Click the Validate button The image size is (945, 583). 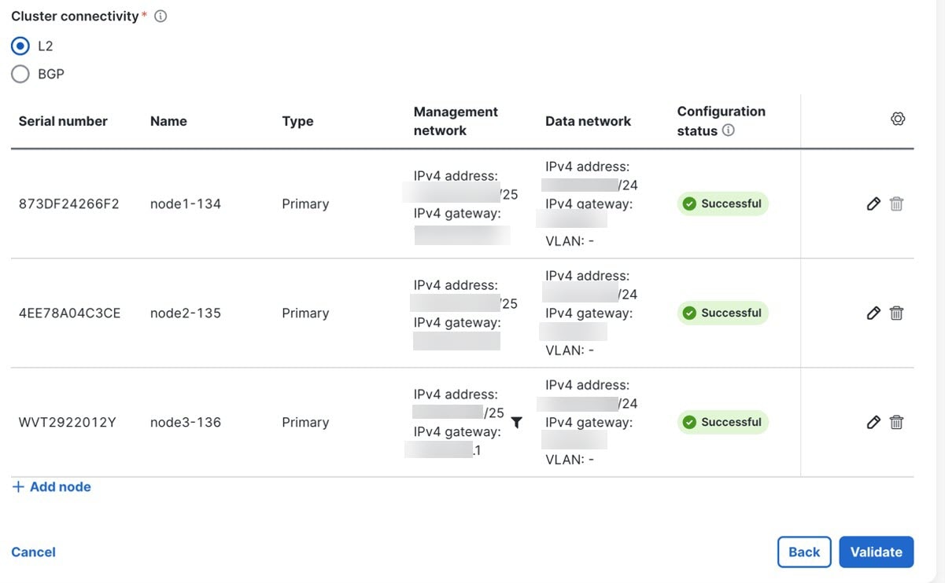(x=877, y=552)
